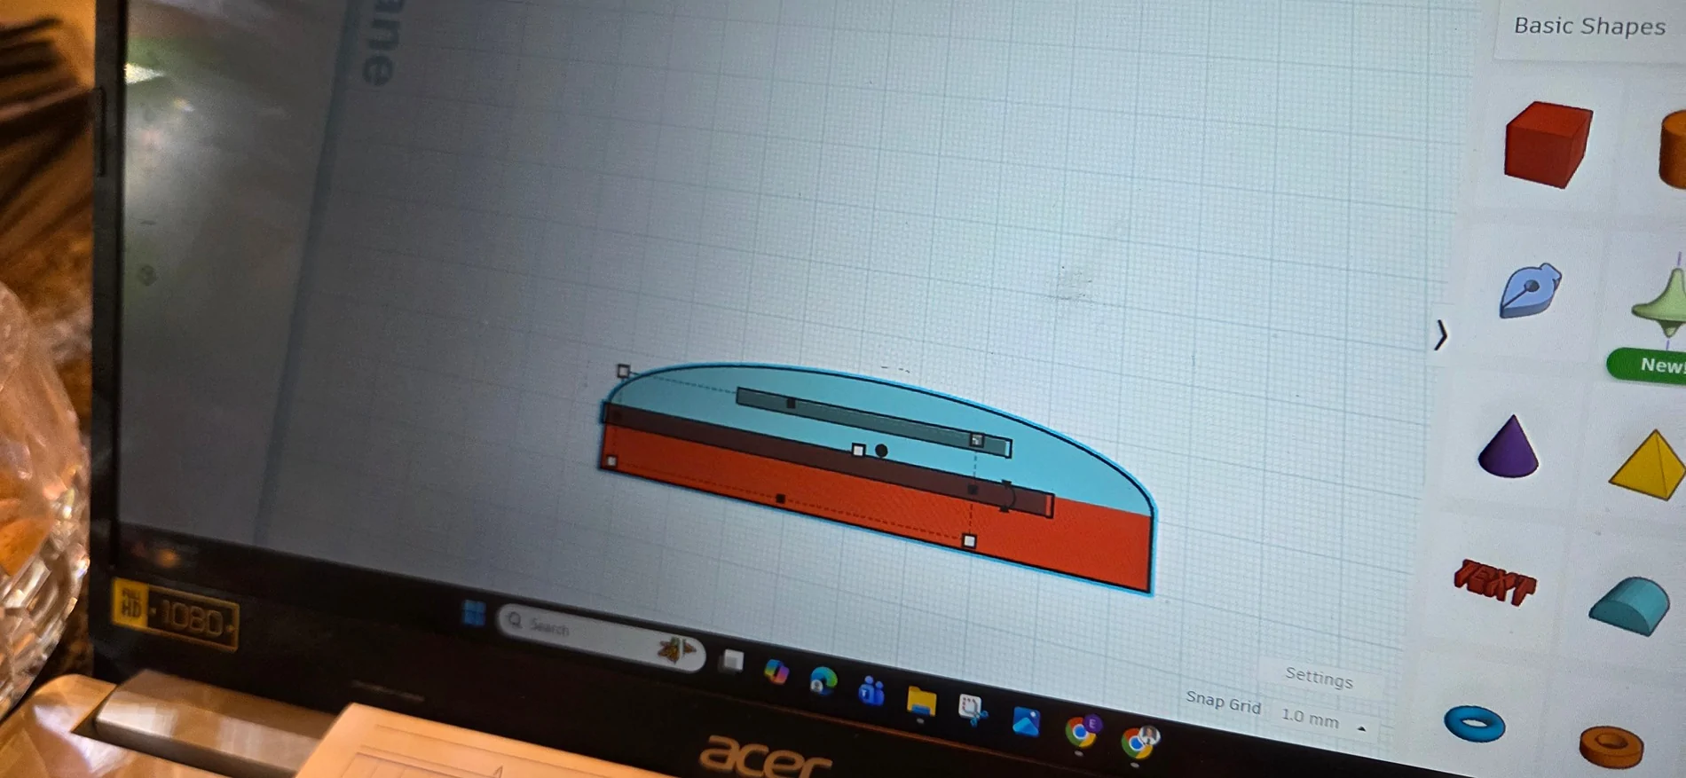Click the white height handle at center
This screenshot has width=1686, height=778.
[858, 451]
